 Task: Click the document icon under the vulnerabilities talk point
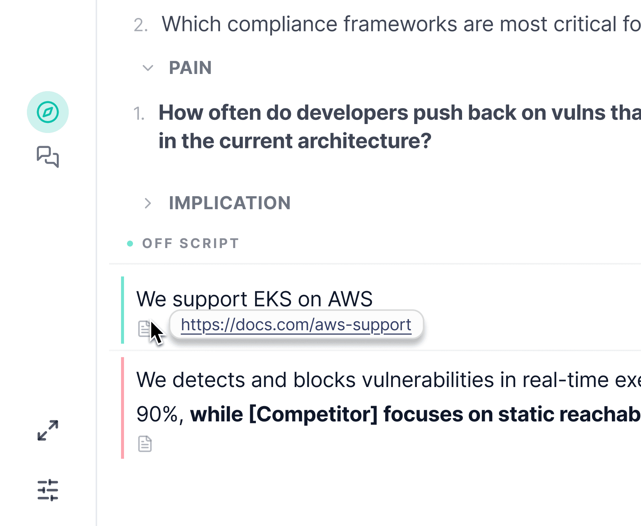click(x=146, y=444)
